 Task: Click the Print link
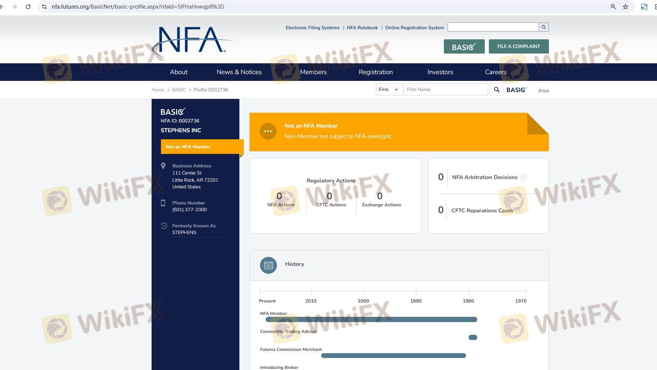click(543, 91)
